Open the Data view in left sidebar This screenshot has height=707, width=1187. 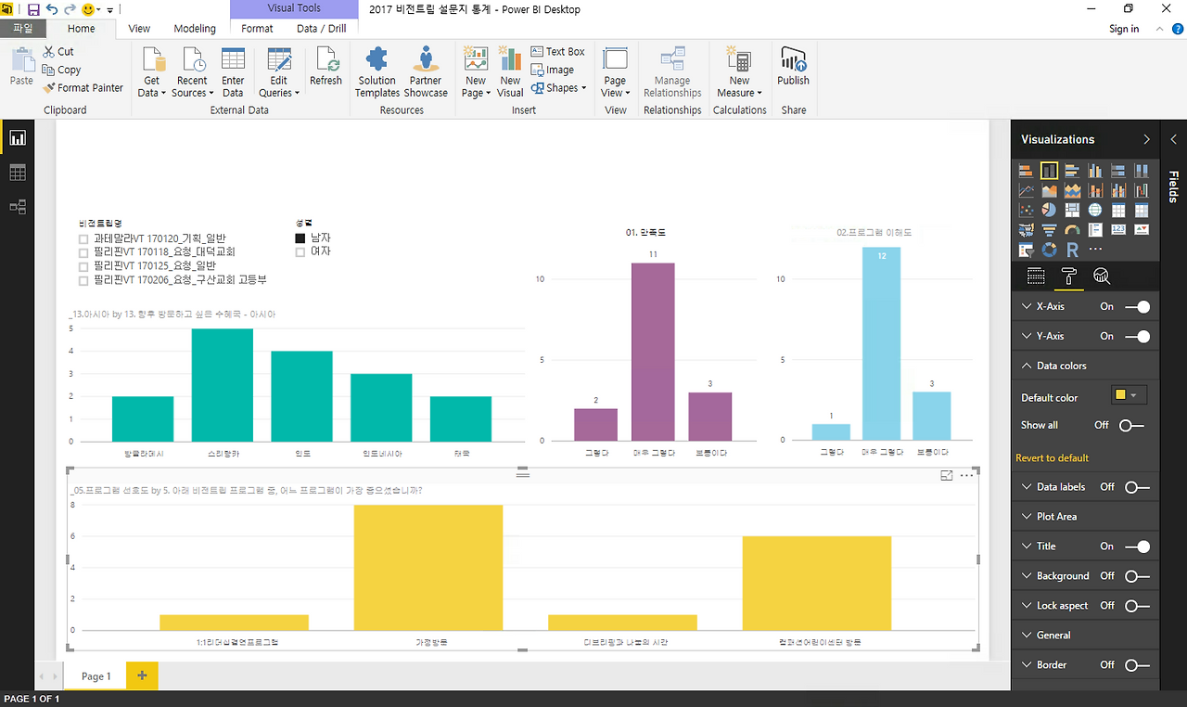[18, 173]
